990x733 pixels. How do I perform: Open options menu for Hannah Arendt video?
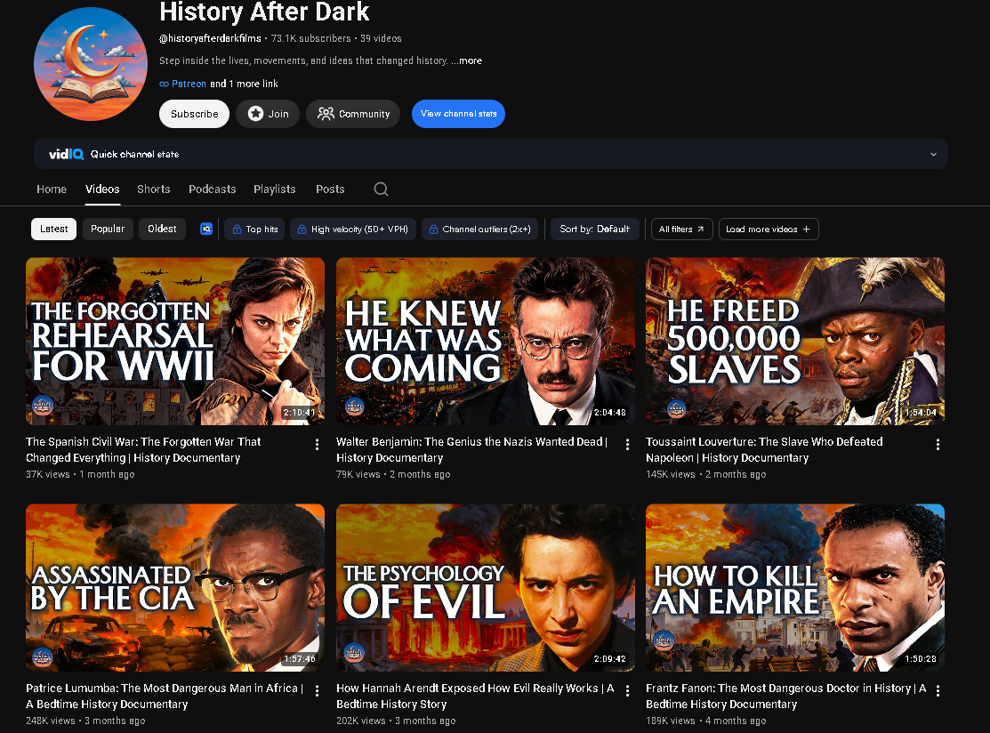point(627,690)
